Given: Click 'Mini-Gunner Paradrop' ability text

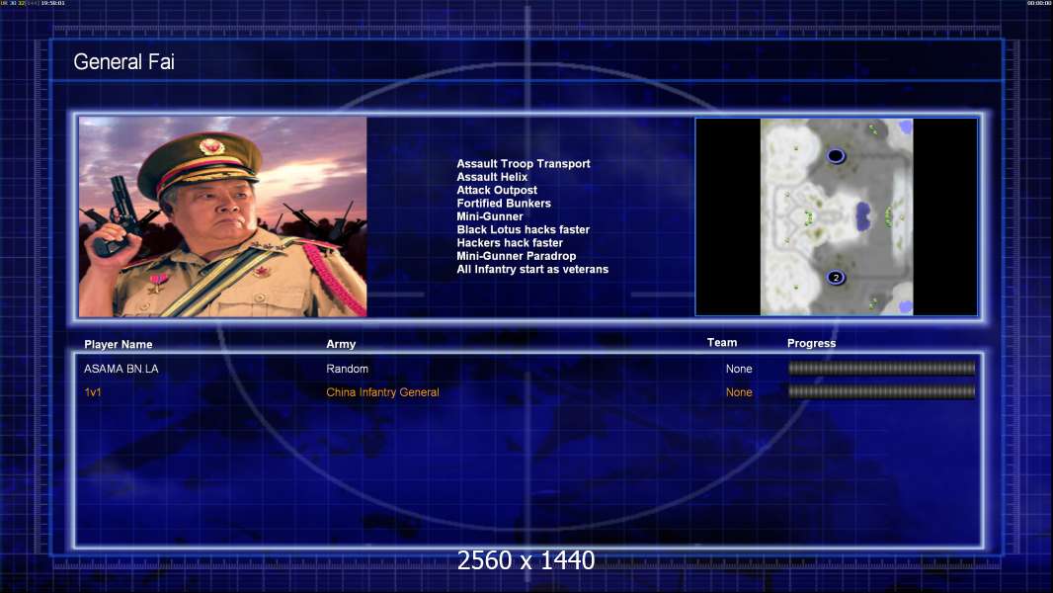Looking at the screenshot, I should point(516,256).
